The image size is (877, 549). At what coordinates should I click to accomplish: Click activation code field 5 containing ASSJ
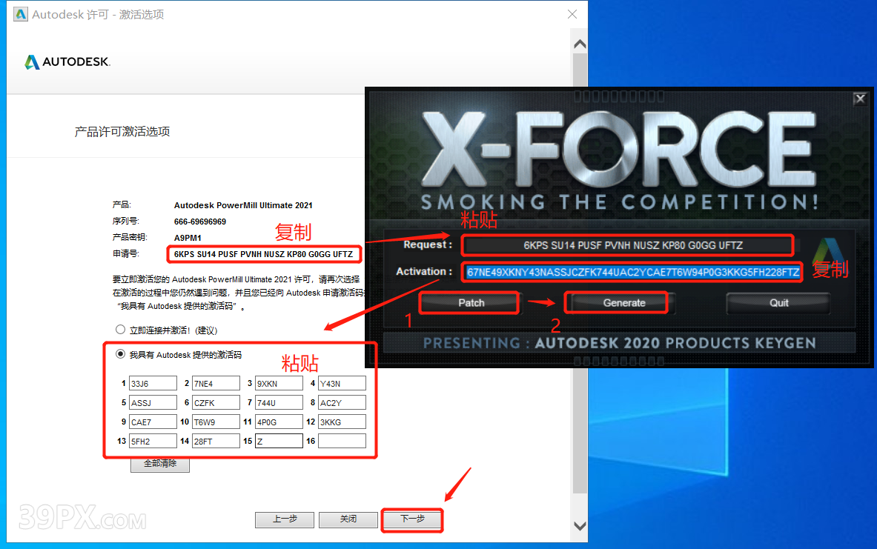pyautogui.click(x=153, y=402)
